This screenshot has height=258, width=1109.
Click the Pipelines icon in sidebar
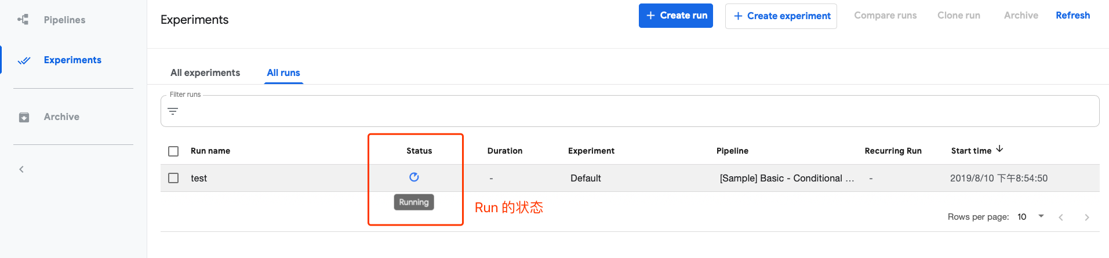point(23,20)
